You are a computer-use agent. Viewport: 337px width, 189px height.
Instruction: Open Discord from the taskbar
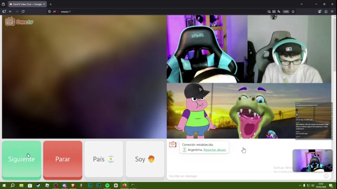click(x=65, y=186)
